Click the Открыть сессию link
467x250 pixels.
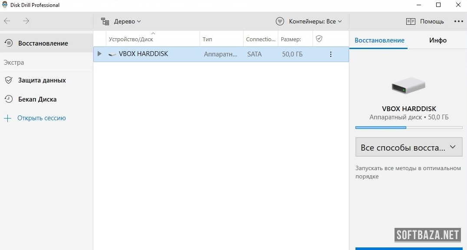tap(41, 118)
